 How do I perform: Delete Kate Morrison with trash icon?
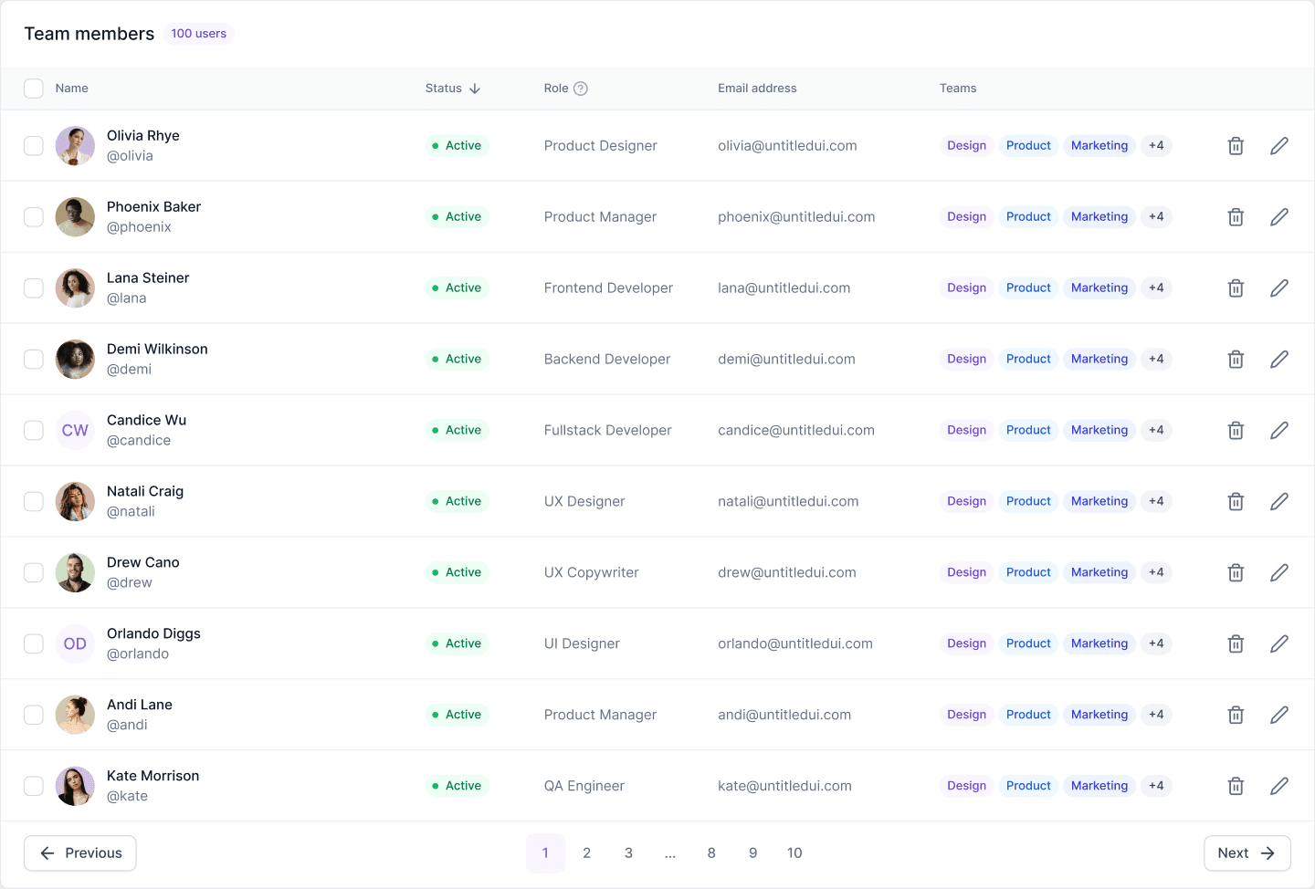click(x=1236, y=786)
